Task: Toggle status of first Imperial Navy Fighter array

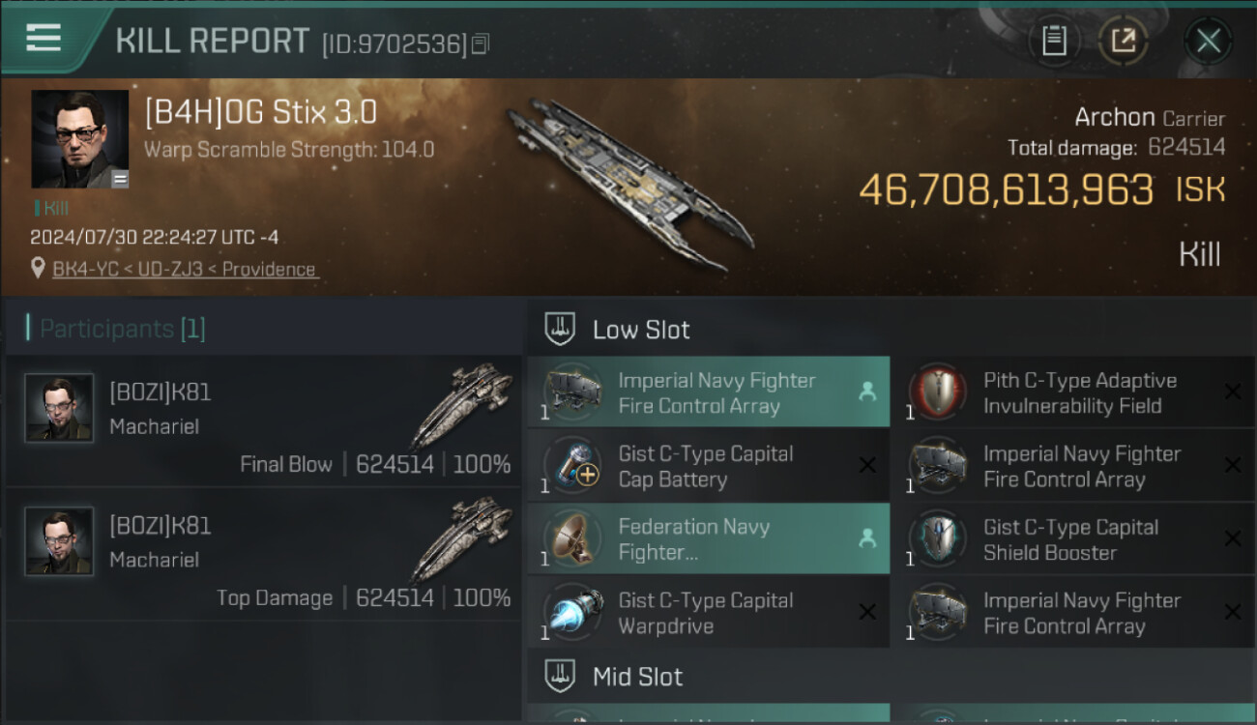Action: [867, 391]
